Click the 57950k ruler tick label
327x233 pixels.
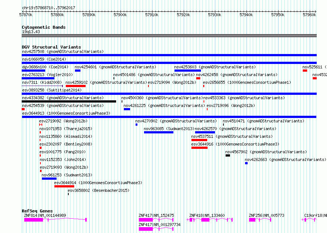coord(278,15)
